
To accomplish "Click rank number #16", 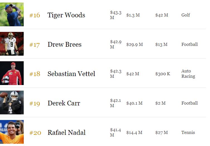I will pos(35,15).
